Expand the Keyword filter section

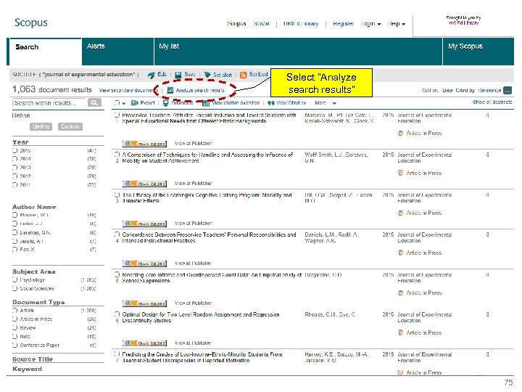pyautogui.click(x=27, y=369)
